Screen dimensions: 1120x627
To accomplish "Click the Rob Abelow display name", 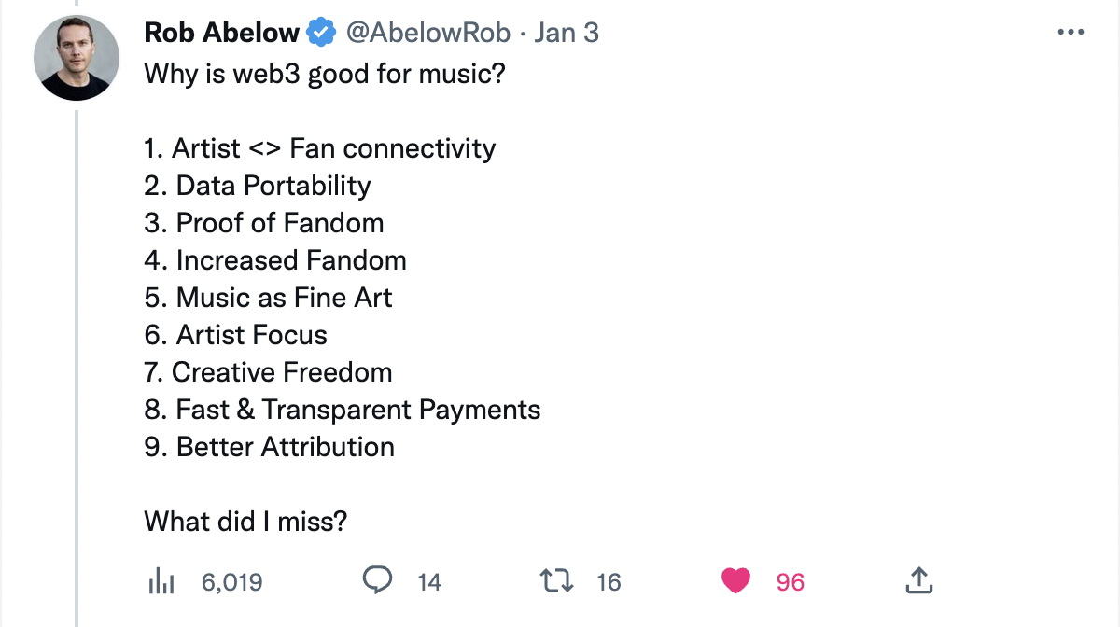I will [x=222, y=33].
